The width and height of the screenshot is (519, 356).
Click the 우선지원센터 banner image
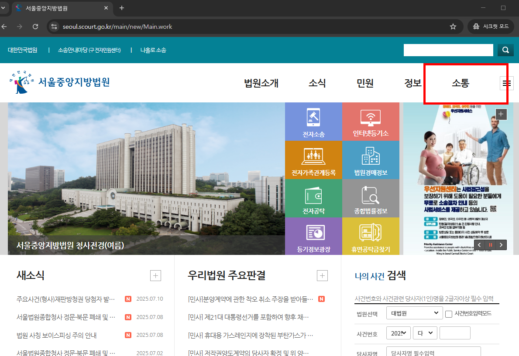point(458,179)
